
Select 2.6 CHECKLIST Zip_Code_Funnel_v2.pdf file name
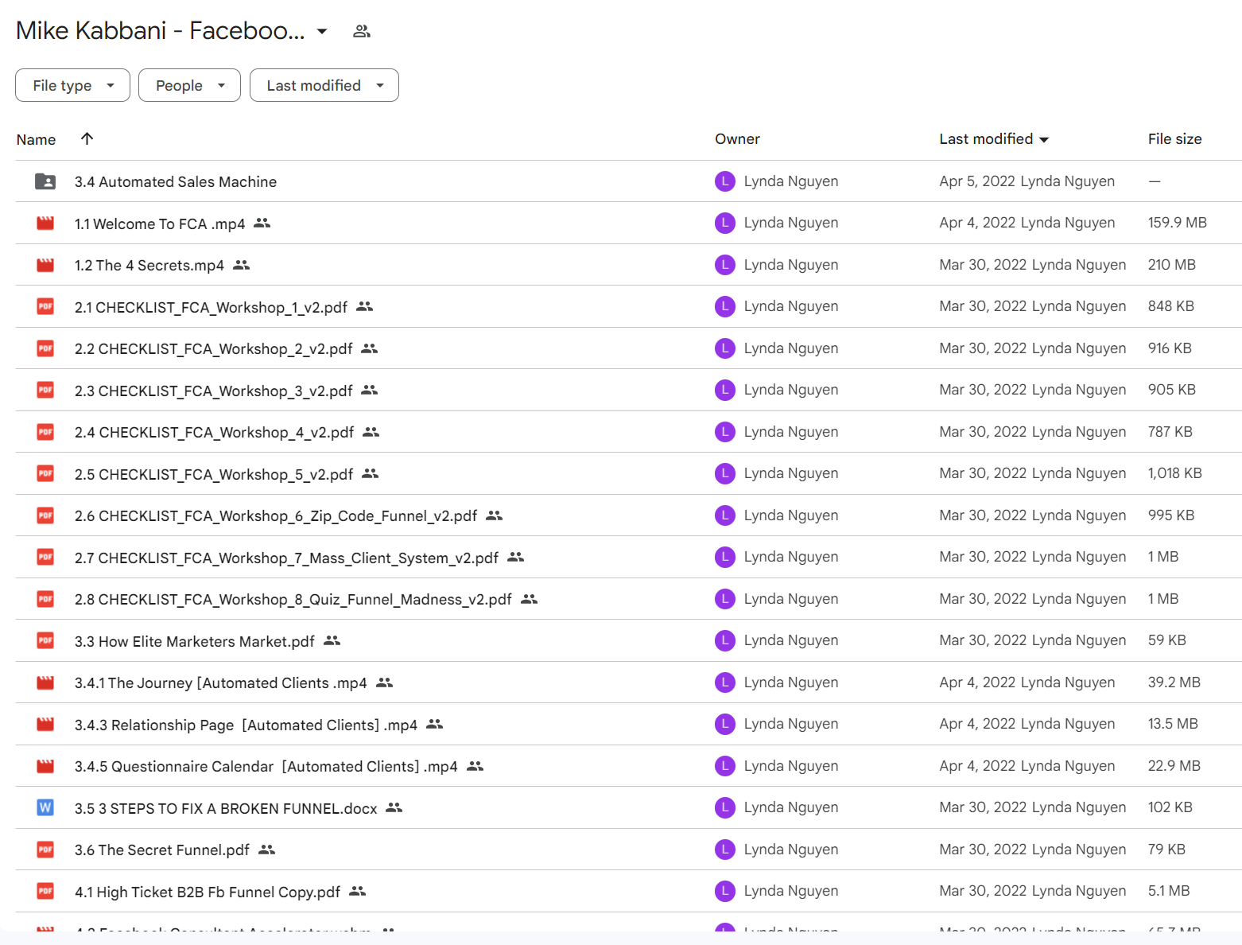[x=276, y=515]
